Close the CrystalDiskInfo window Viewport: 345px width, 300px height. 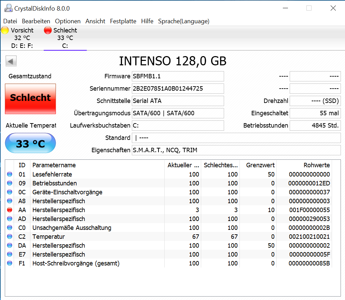click(333, 8)
